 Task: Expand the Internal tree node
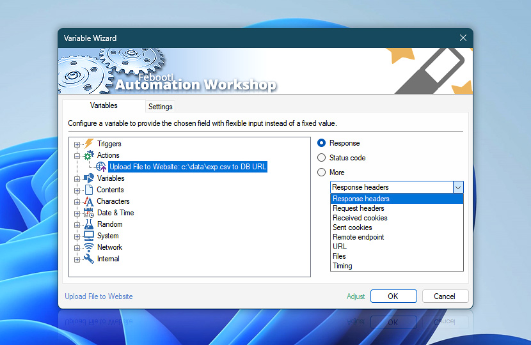[x=77, y=259]
